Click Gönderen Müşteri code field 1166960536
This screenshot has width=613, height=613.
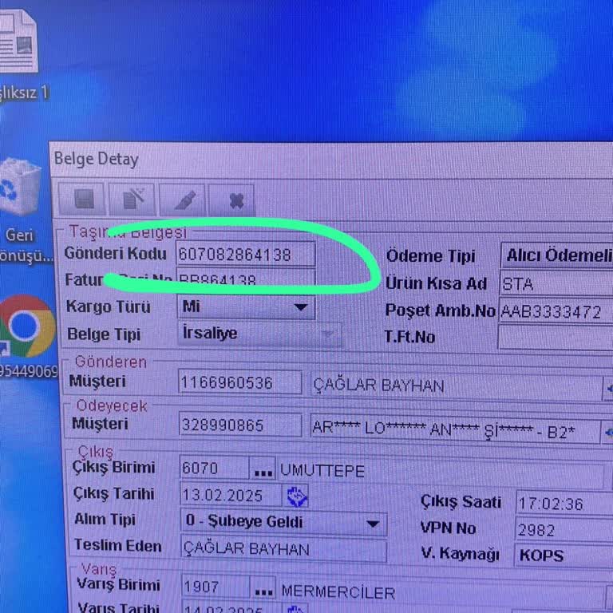pyautogui.click(x=240, y=382)
